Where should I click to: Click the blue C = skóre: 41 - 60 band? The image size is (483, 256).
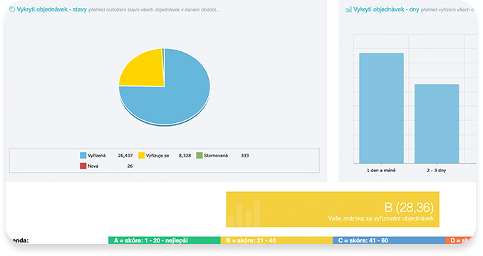(389, 240)
